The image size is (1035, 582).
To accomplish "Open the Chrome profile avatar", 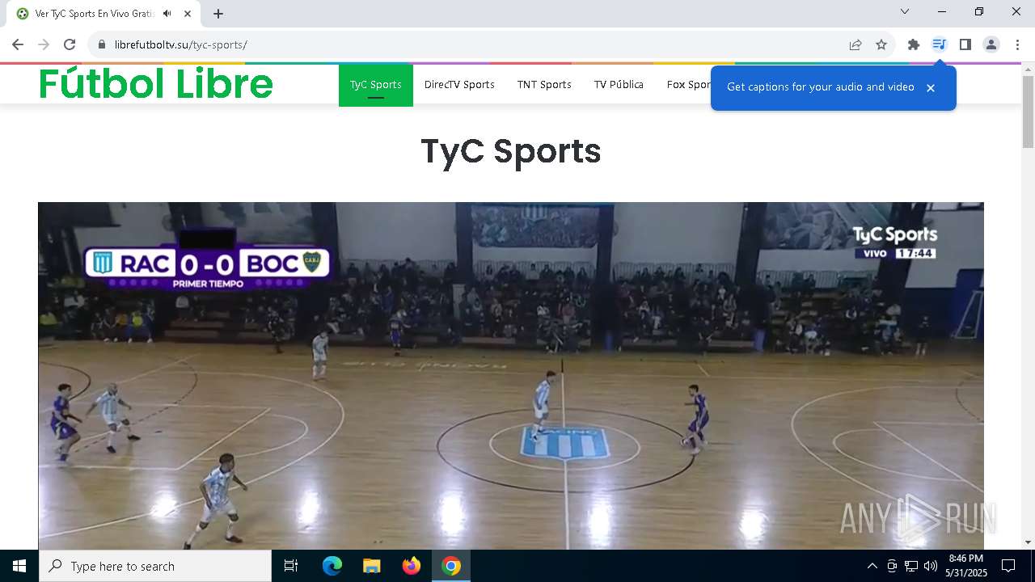I will click(991, 44).
